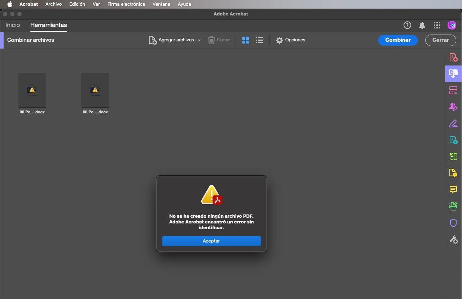The width and height of the screenshot is (462, 299).
Task: Open the user profile avatar
Action: (452, 25)
